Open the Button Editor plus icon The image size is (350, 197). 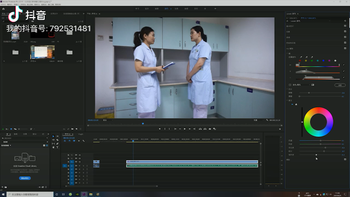tap(280, 129)
